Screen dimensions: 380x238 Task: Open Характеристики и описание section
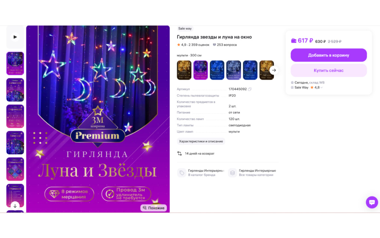click(201, 141)
